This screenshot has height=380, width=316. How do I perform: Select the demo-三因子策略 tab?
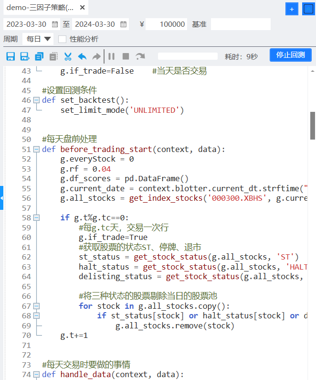pyautogui.click(x=40, y=8)
